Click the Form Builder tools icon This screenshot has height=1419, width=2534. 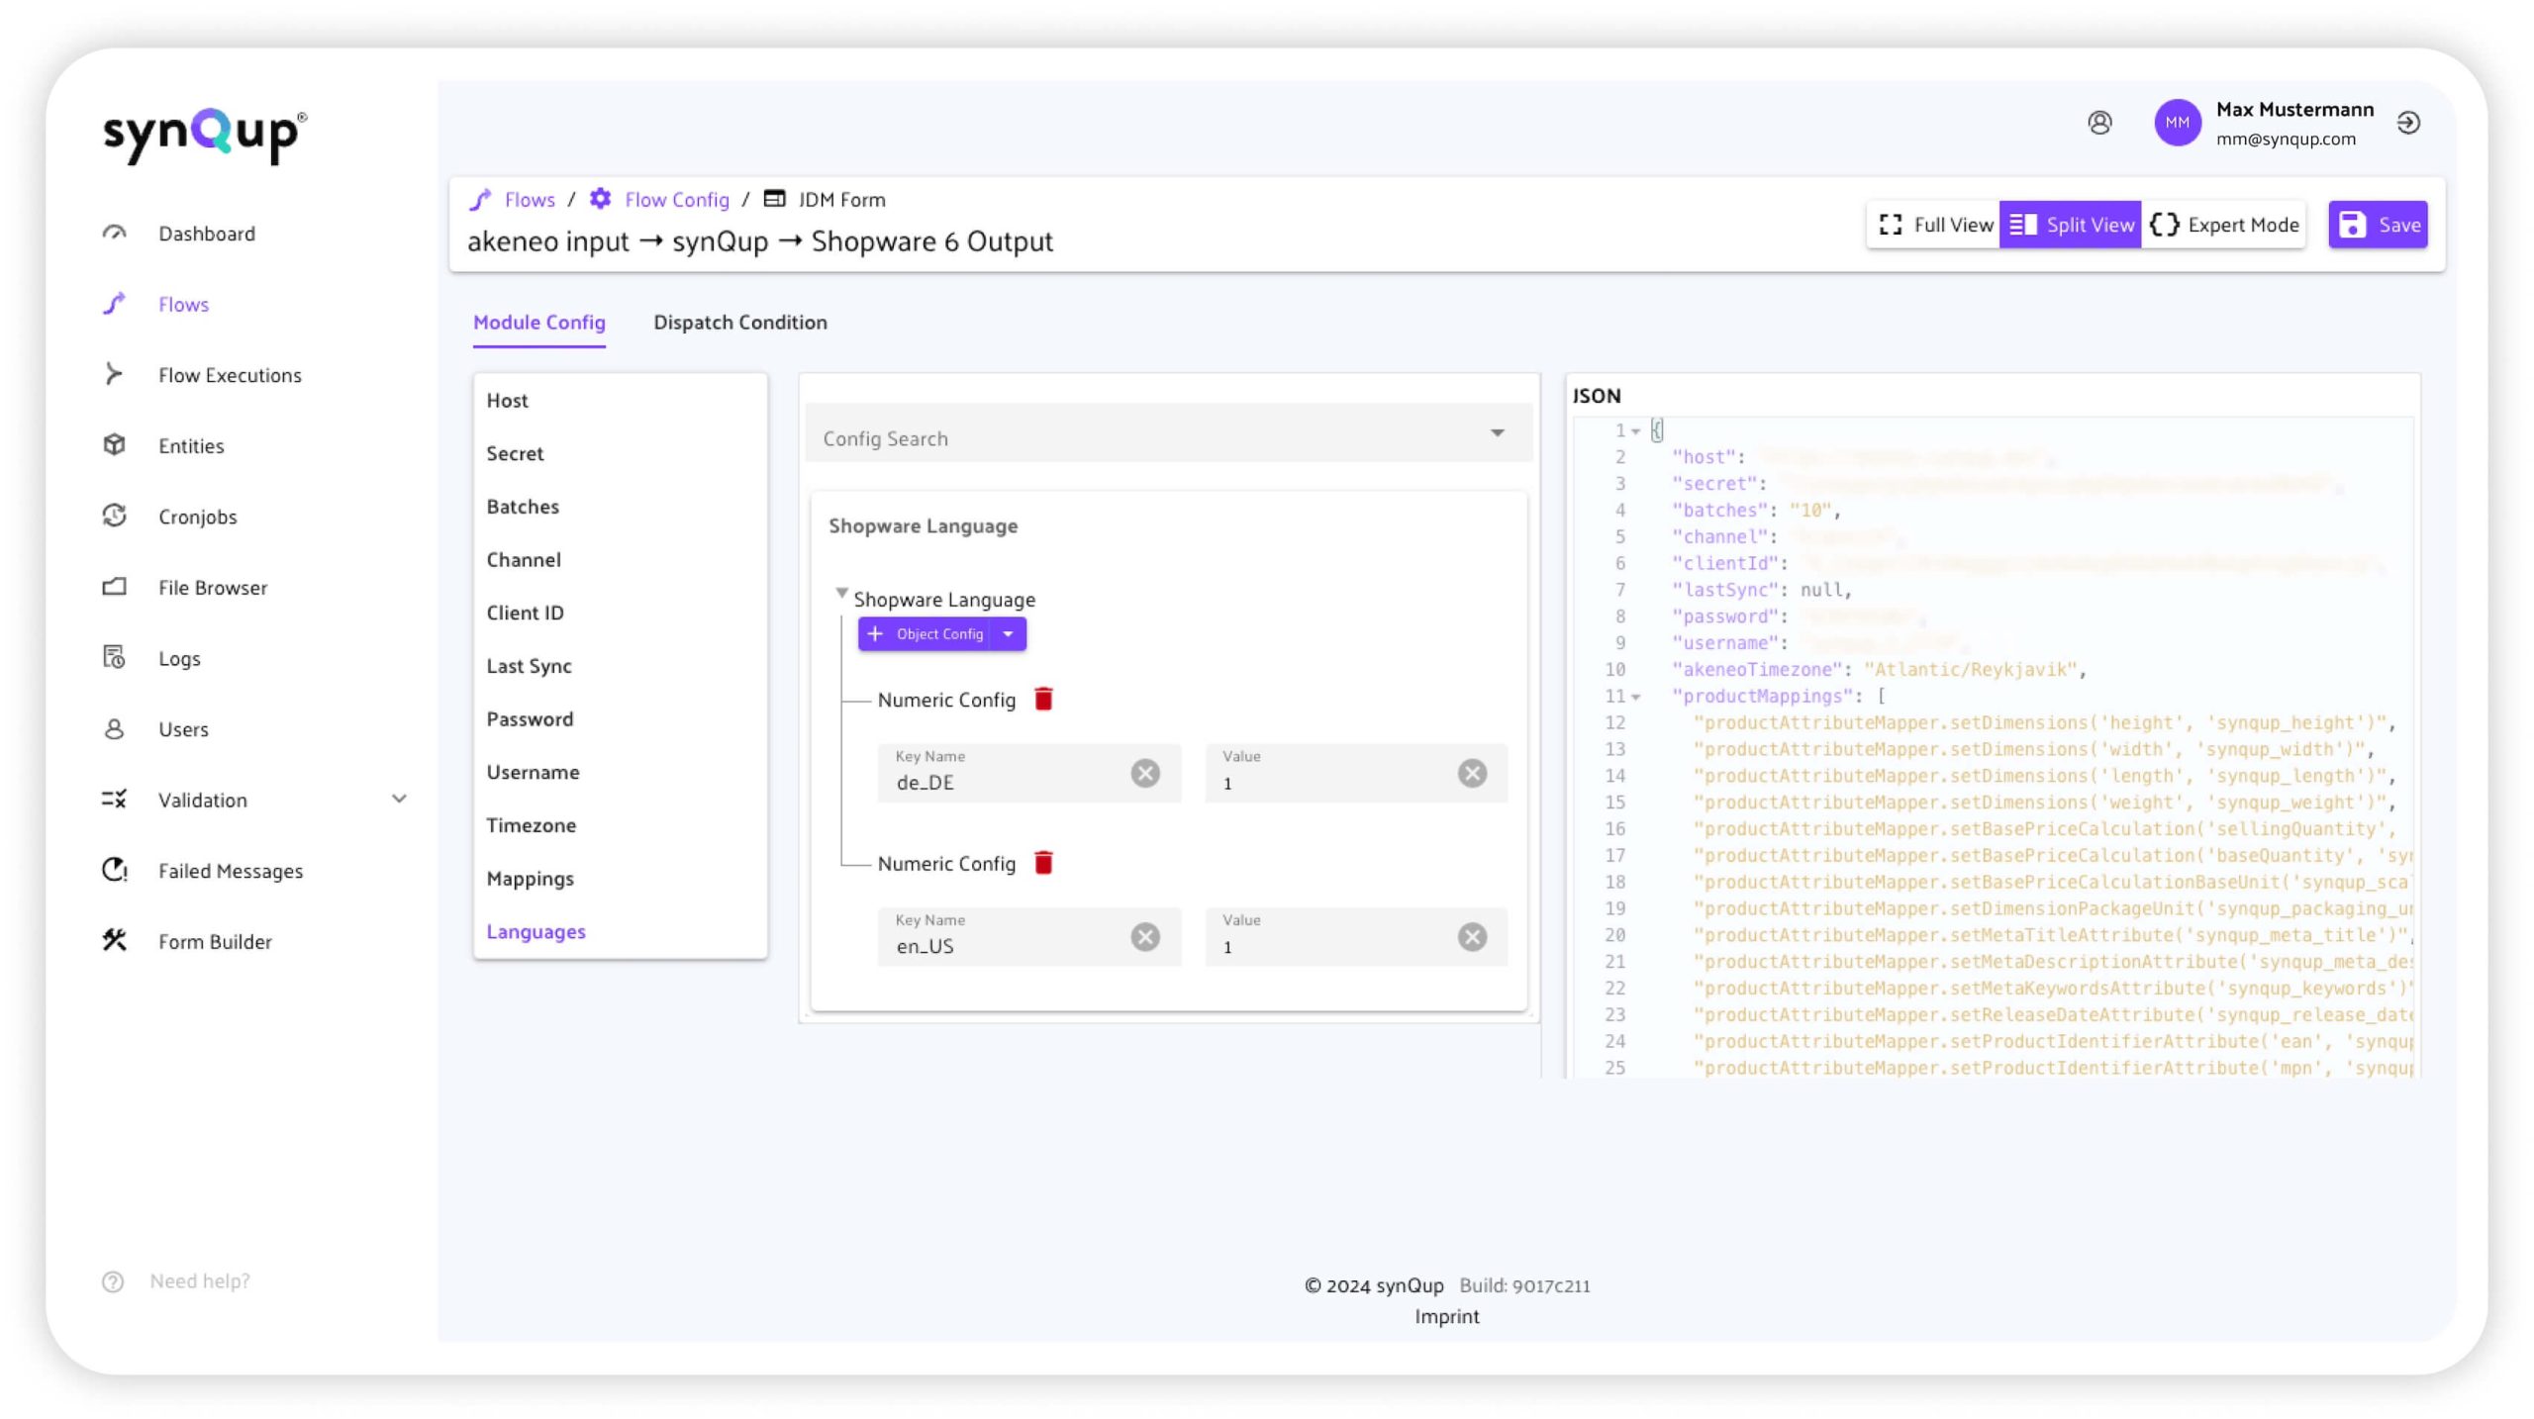(115, 941)
